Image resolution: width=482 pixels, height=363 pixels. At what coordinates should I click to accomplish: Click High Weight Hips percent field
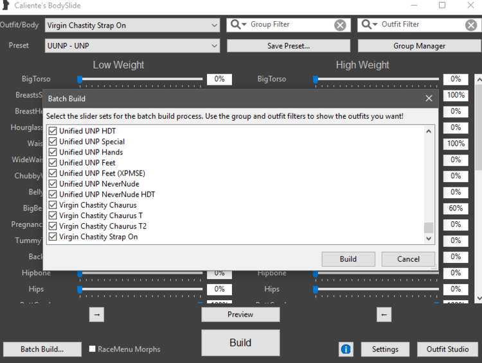tap(456, 289)
